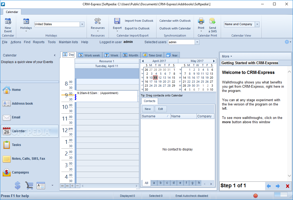293x200 pixels.
Task: Click the status bar slider toggle
Action: tap(281, 194)
